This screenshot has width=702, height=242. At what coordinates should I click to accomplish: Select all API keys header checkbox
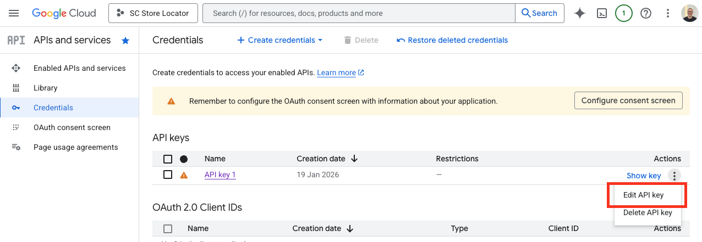click(x=168, y=159)
